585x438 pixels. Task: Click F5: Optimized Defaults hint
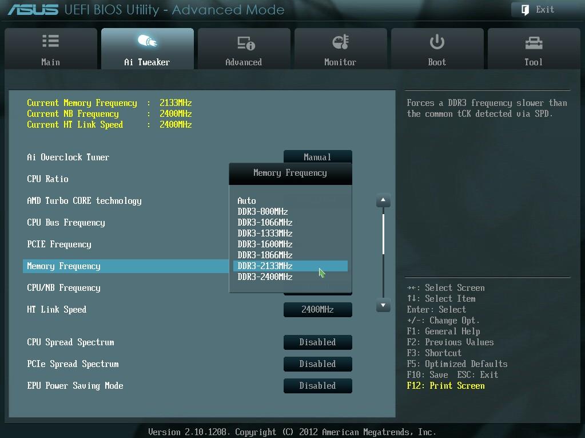click(x=457, y=364)
